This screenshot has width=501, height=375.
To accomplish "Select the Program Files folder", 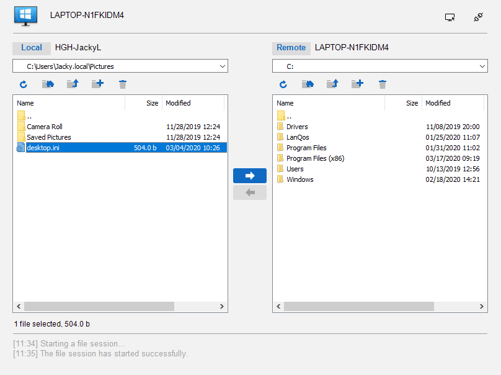I will [380, 148].
